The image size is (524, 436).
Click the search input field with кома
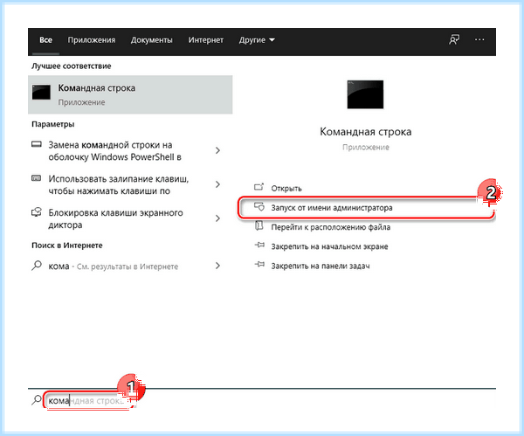click(89, 400)
